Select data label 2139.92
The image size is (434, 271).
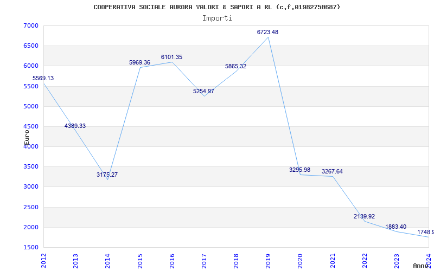tap(364, 216)
